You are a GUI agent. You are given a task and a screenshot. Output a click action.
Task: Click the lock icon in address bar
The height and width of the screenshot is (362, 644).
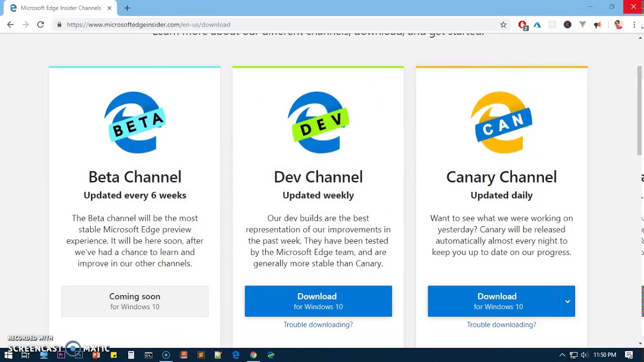59,25
